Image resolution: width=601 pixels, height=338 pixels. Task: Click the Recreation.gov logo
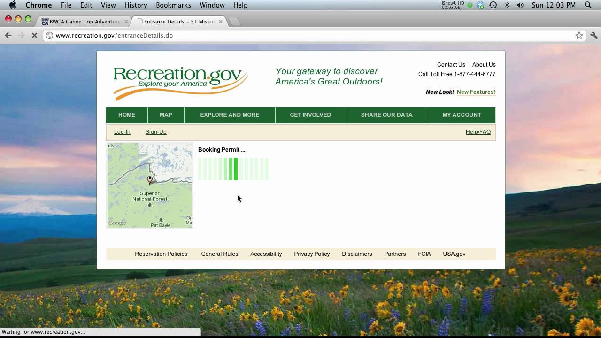point(180,83)
